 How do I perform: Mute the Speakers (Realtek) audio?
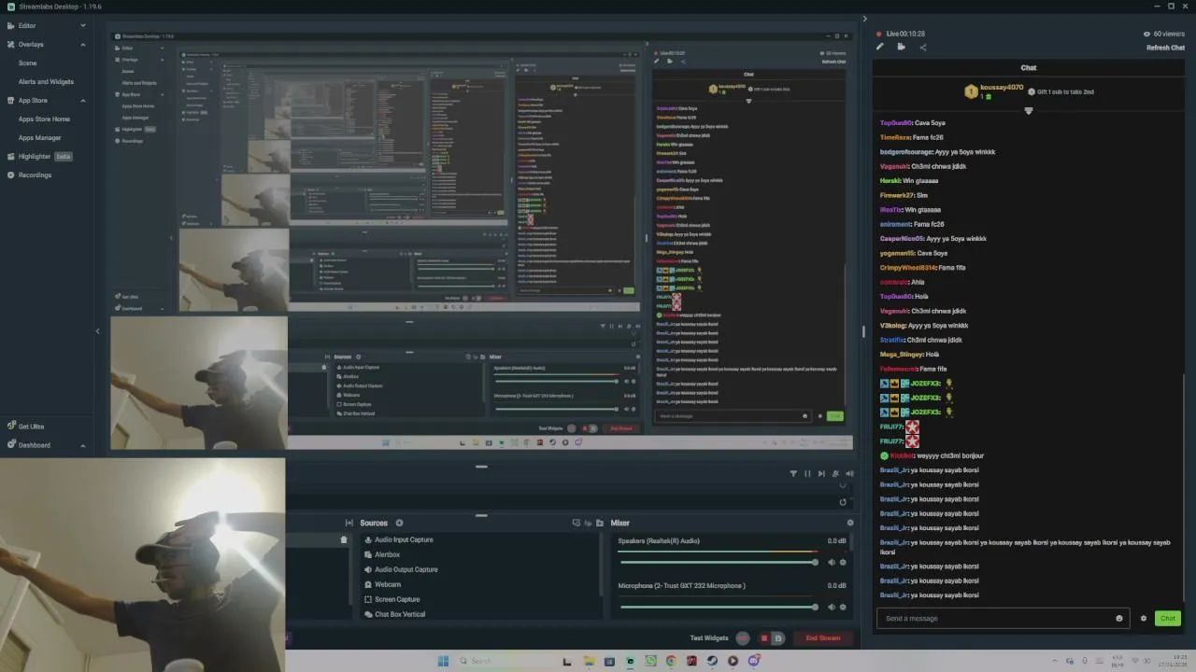pyautogui.click(x=831, y=562)
